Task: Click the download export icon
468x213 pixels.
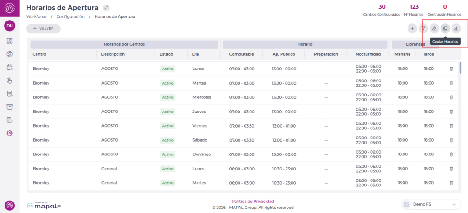Action: click(x=456, y=29)
